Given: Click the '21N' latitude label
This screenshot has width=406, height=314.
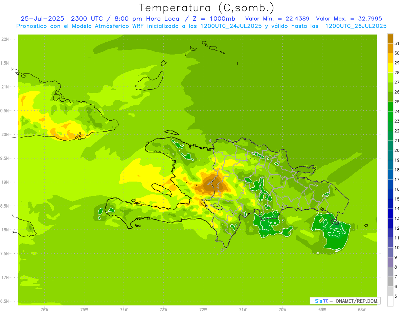Looking at the screenshot, I should 5,87.
